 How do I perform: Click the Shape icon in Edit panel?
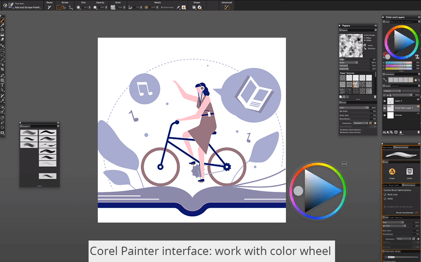[392, 171]
